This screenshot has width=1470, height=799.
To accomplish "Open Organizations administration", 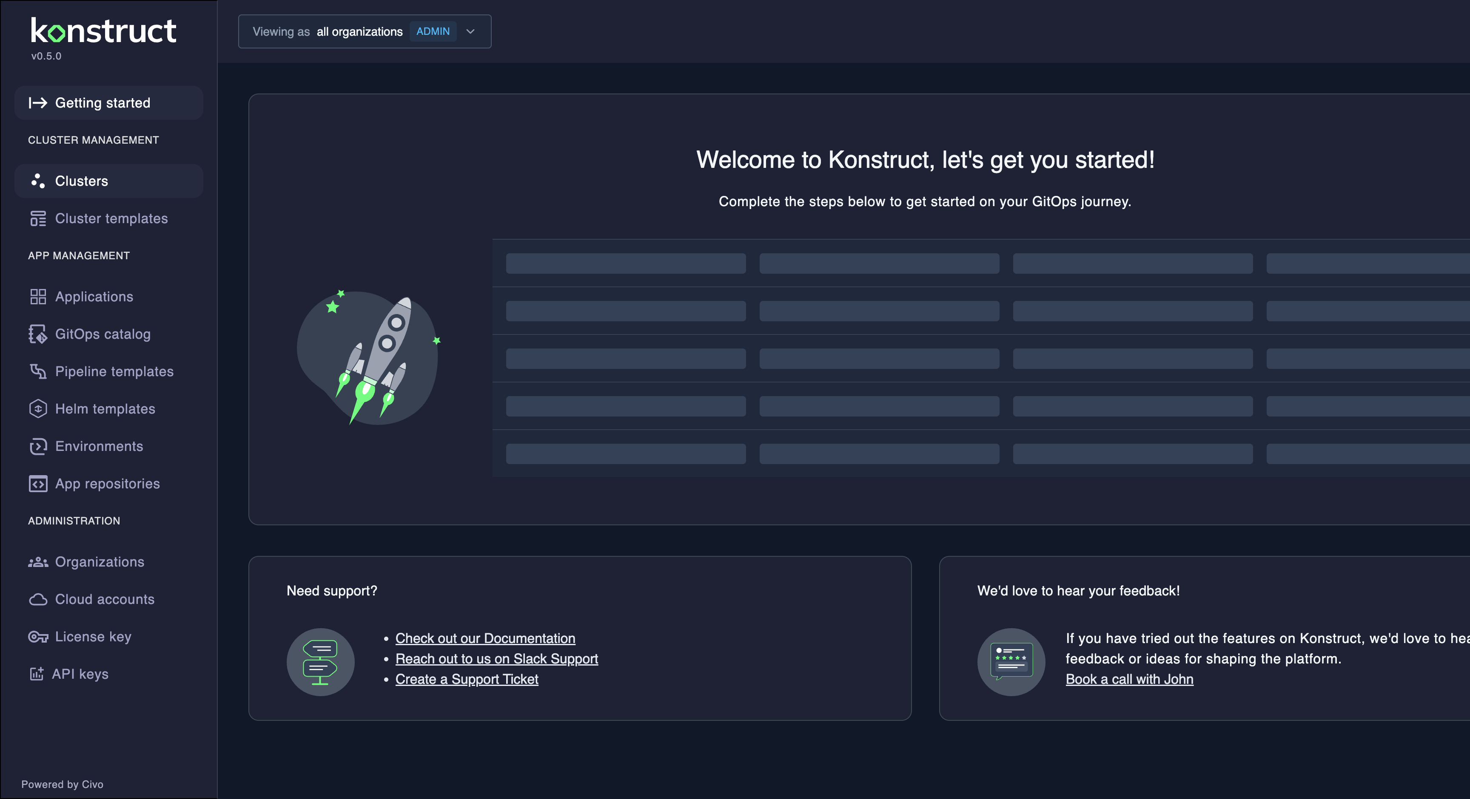I will coord(109,562).
